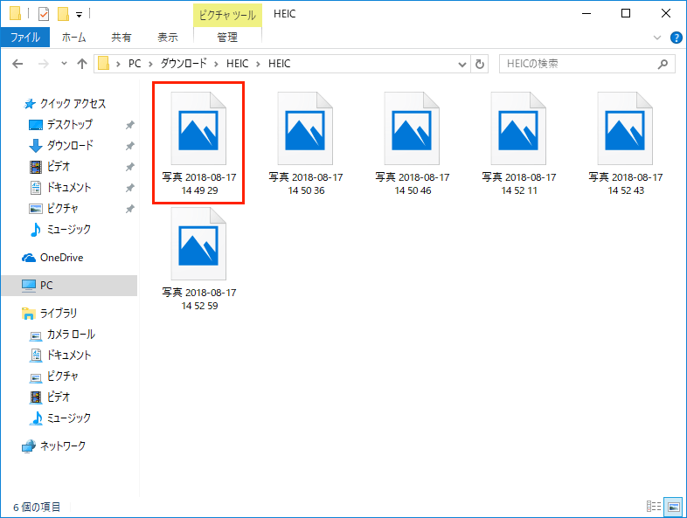Viewport: 687px width, 518px height.
Task: Click the pin icon beside ドキュメント
Action: 129,188
